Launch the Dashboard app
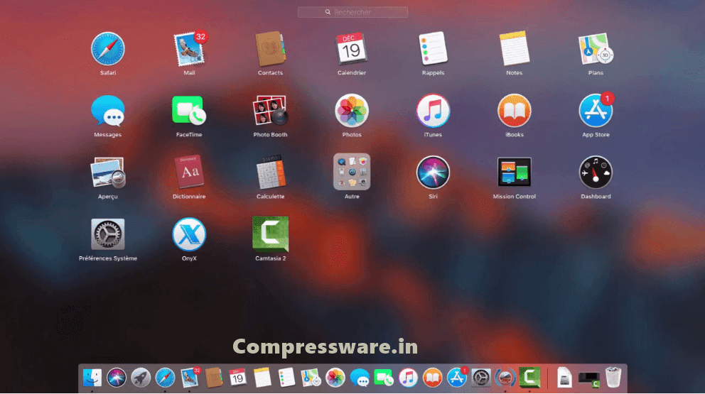This screenshot has width=705, height=394. coord(596,173)
